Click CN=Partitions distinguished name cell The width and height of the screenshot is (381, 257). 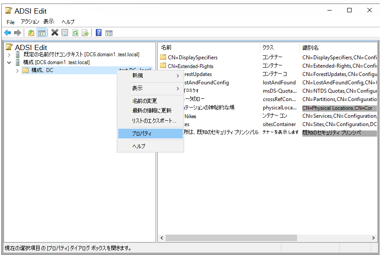click(x=339, y=99)
